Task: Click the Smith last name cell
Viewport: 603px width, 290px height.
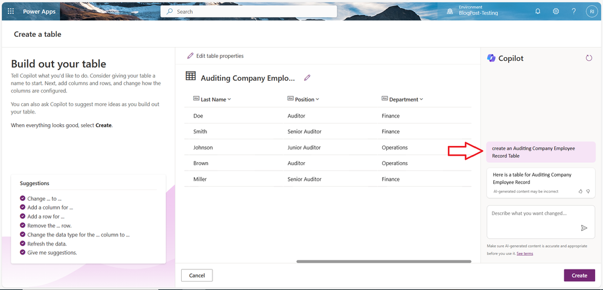Action: (200, 131)
